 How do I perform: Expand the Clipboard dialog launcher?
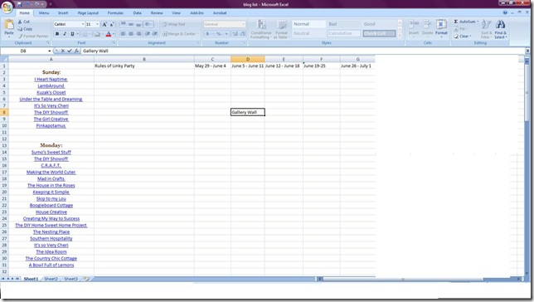point(48,43)
